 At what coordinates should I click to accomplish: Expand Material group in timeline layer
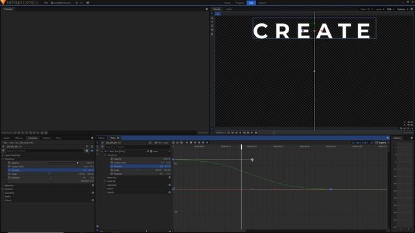pyautogui.click(x=105, y=181)
